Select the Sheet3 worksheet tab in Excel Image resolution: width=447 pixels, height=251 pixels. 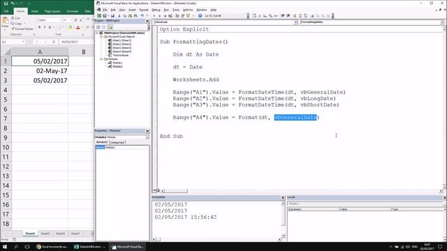tap(45, 234)
